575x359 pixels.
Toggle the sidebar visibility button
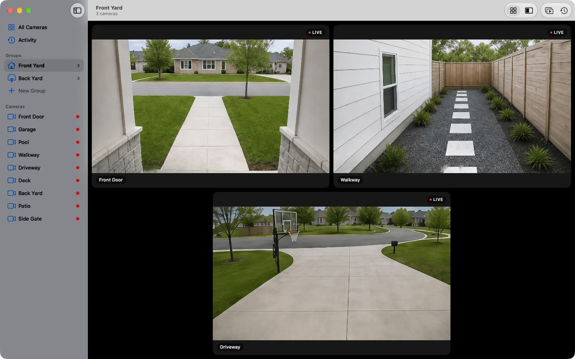click(77, 11)
